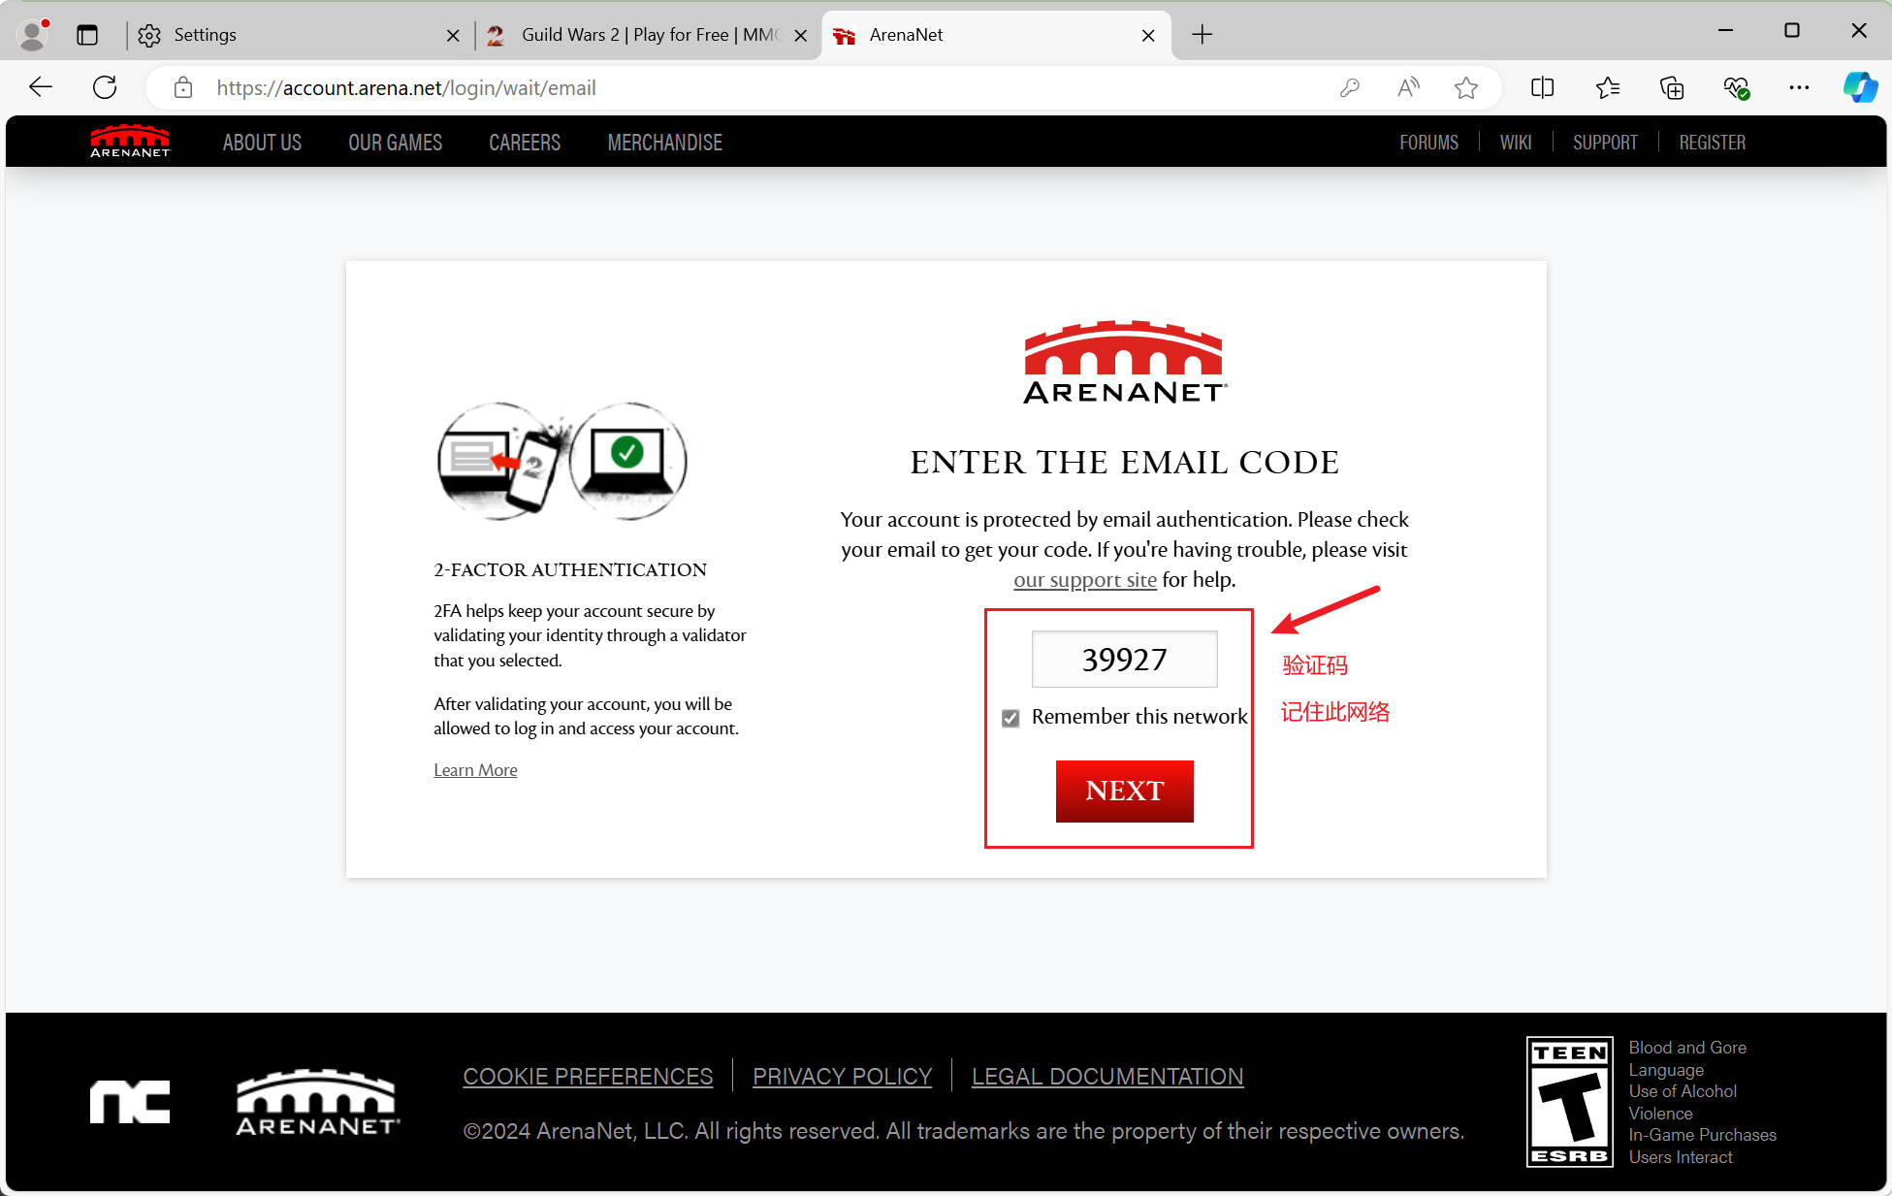
Task: Refresh the current page
Action: pos(105,87)
